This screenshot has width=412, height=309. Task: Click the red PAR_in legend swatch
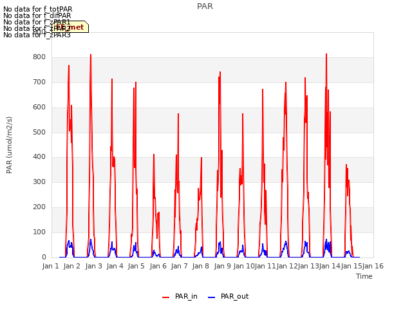click(x=166, y=297)
